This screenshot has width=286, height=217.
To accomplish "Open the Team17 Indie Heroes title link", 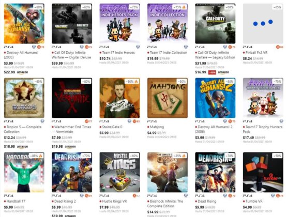I will 118,53.
